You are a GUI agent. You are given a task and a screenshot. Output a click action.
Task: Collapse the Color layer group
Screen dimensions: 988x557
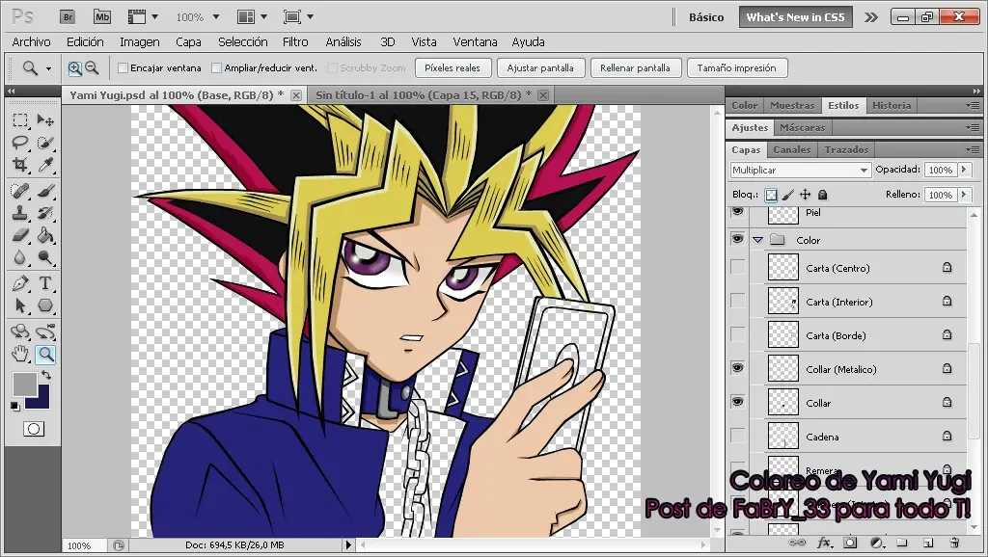click(757, 240)
